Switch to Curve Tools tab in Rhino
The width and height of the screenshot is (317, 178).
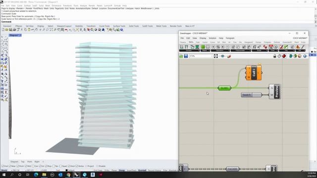[105, 26]
